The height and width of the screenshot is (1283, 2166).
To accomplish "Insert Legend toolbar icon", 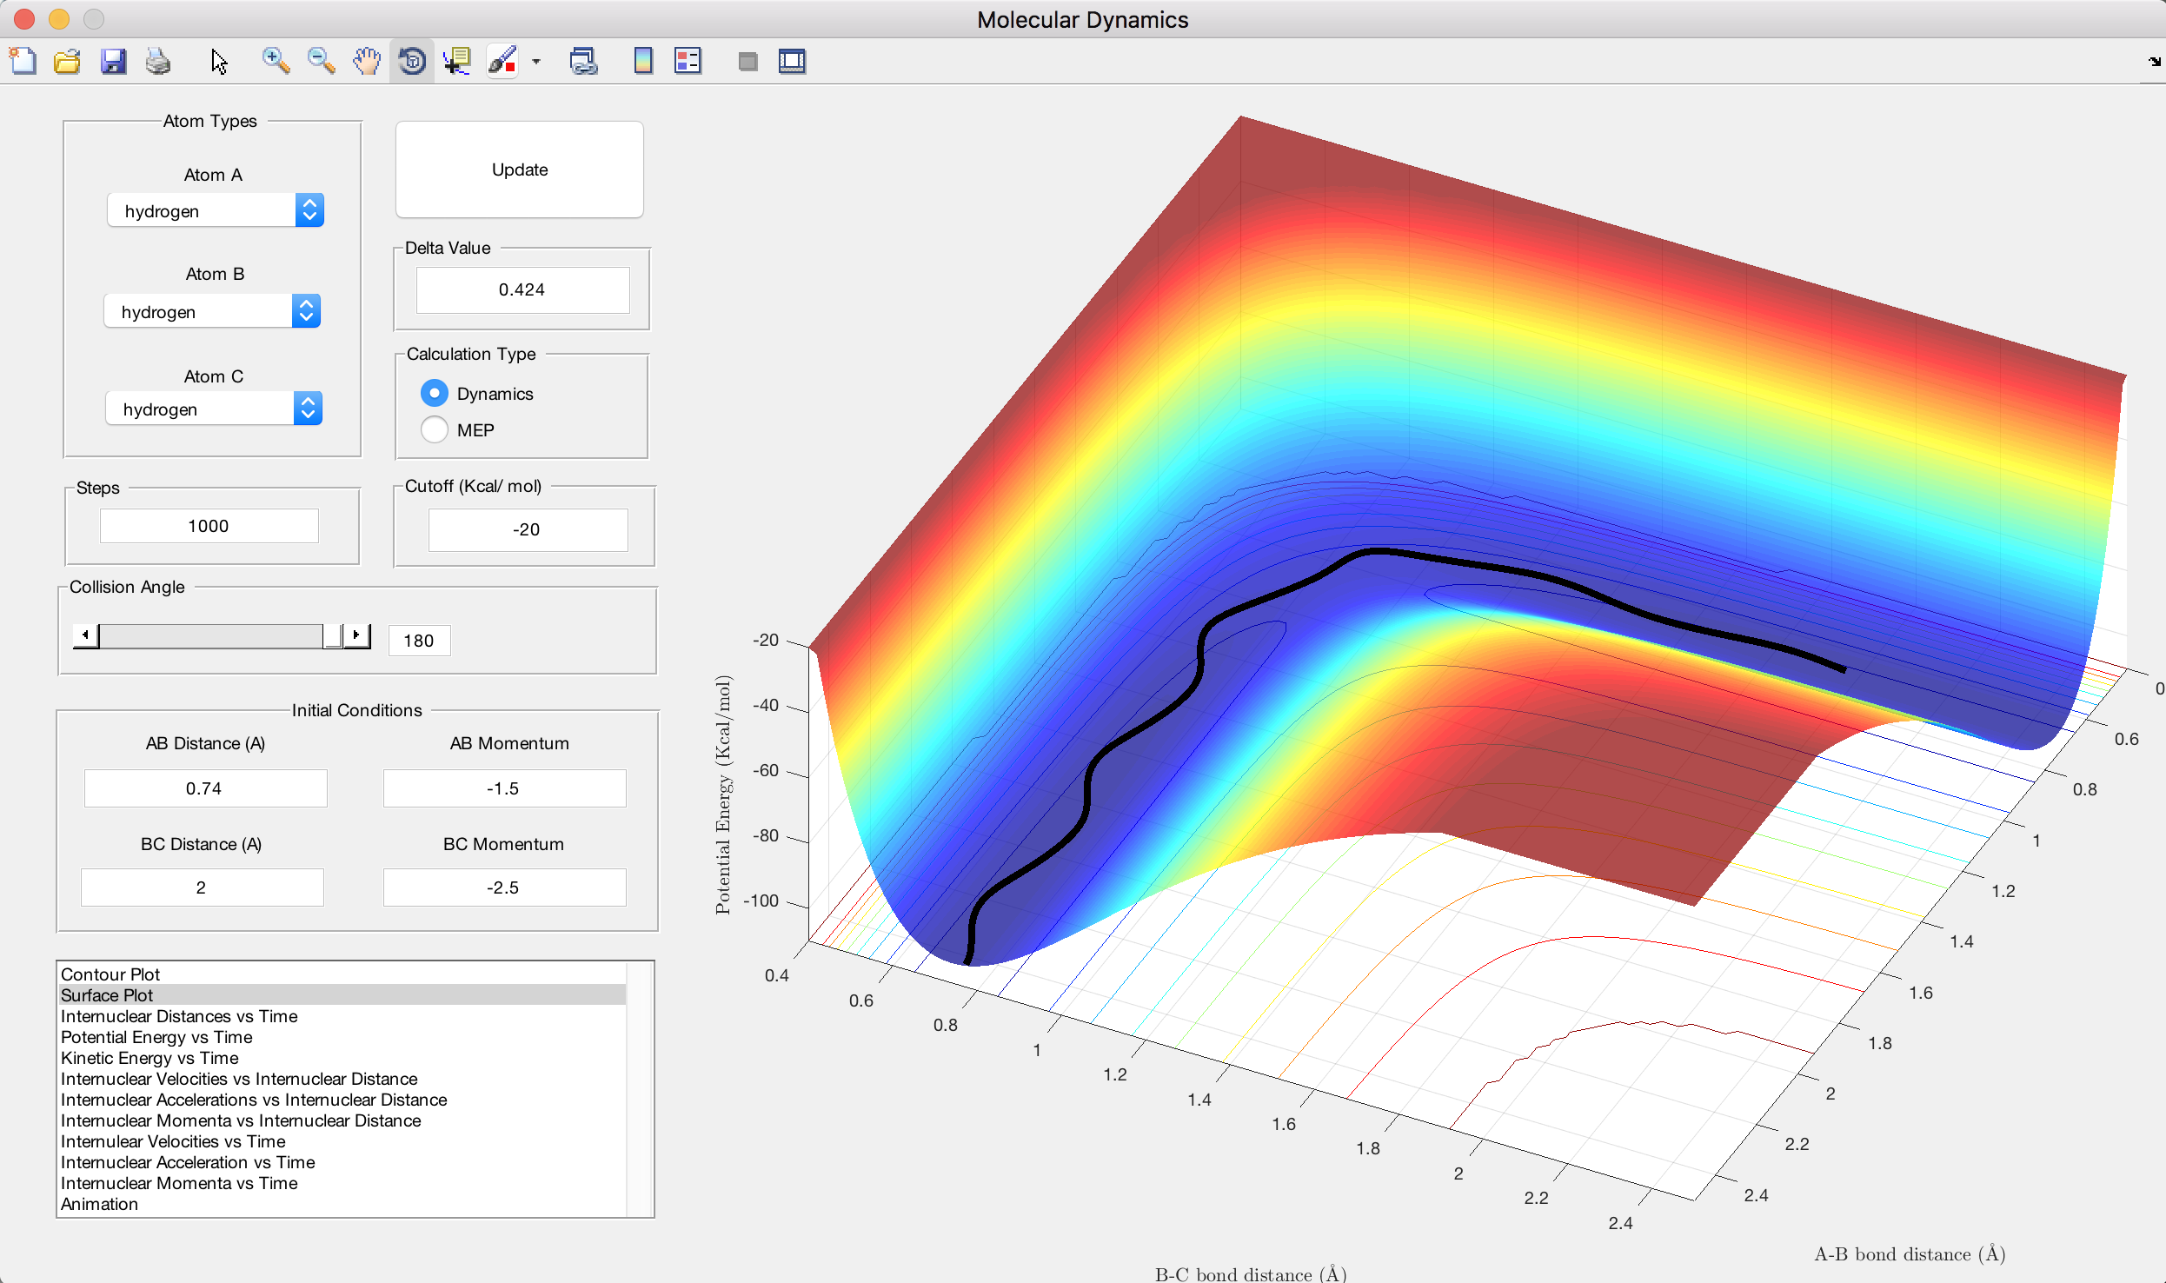I will tap(688, 61).
